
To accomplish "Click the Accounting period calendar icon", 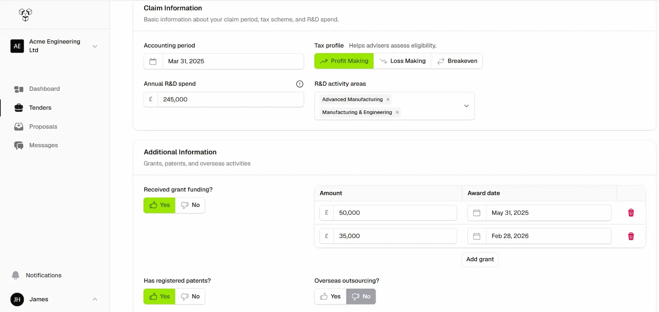I will click(153, 61).
